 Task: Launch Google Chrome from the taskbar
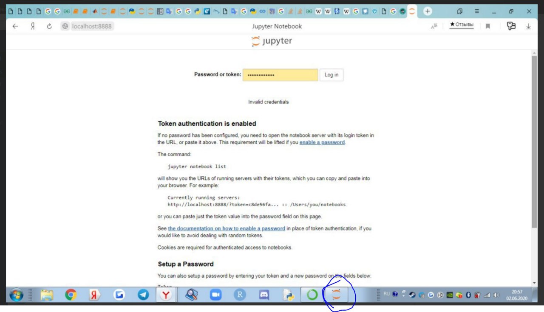71,295
